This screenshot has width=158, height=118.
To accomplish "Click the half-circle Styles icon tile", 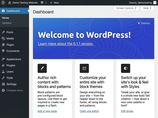I will [x=126, y=68].
